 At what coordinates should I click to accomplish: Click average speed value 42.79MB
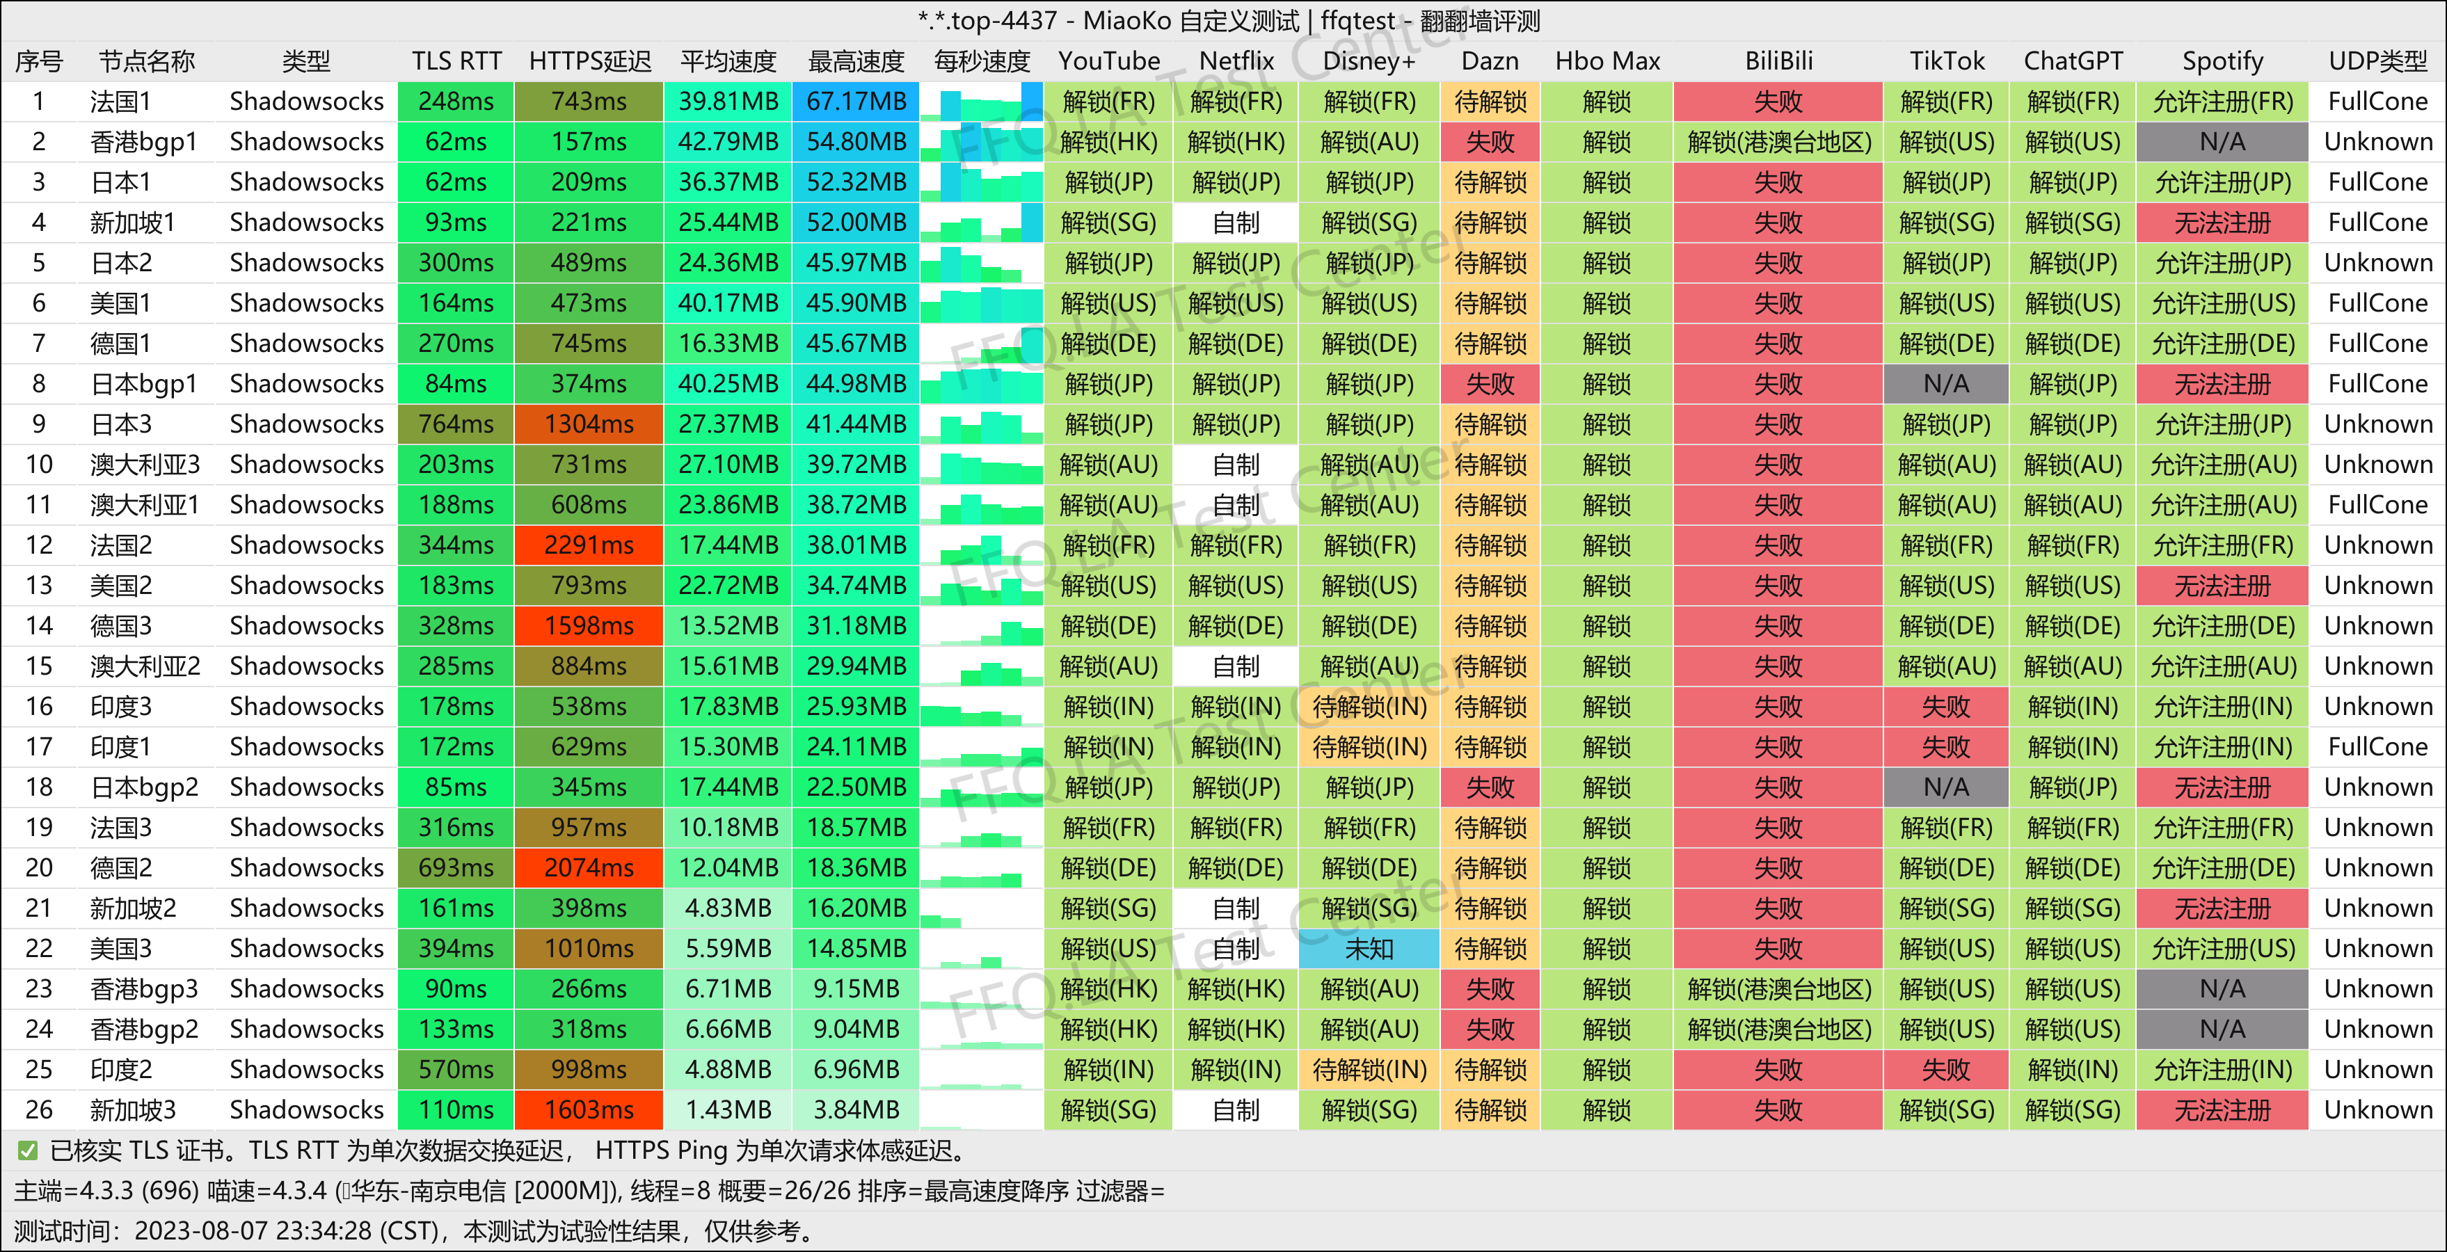point(728,141)
